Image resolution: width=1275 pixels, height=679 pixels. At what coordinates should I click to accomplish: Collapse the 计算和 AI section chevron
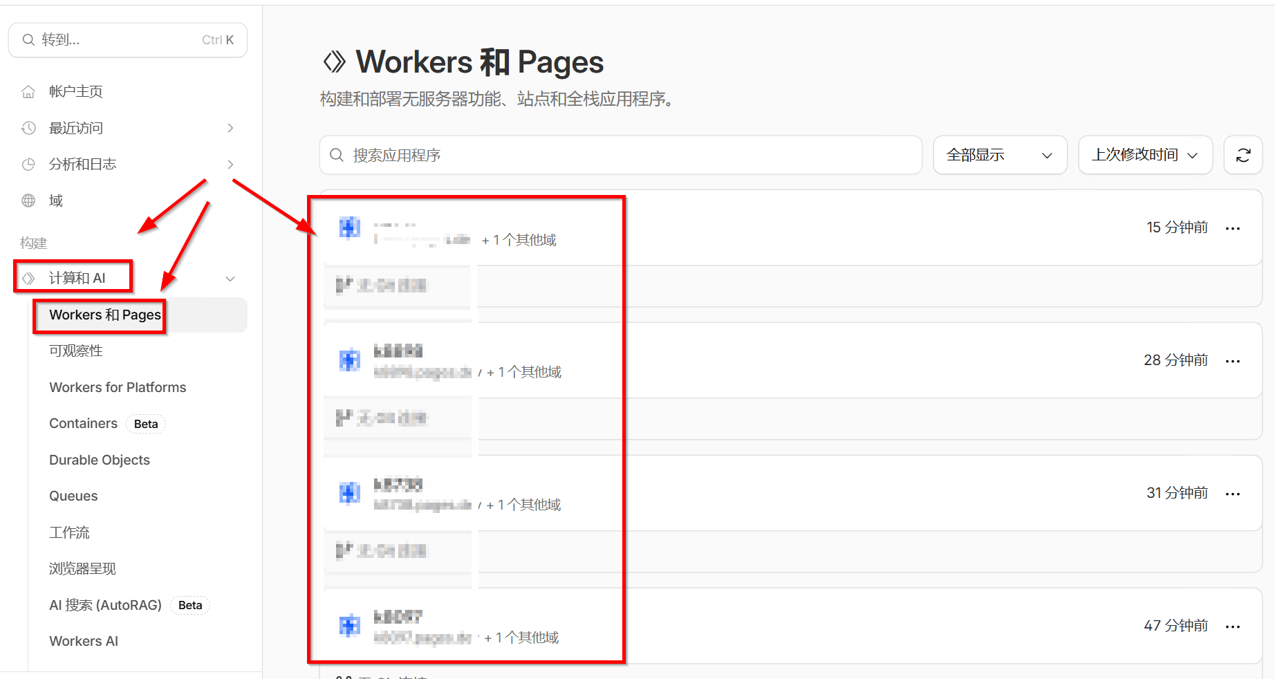[x=230, y=279]
